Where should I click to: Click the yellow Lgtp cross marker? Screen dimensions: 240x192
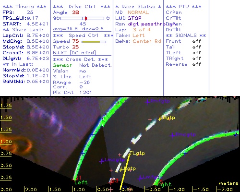pyautogui.click(x=121, y=169)
